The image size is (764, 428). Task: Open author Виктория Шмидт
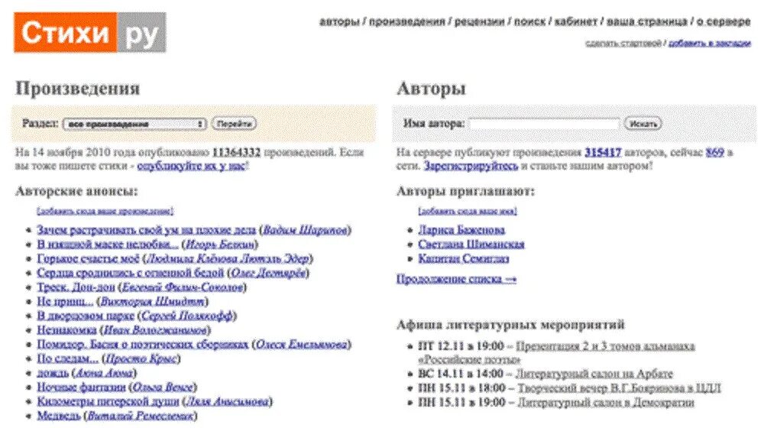point(153,301)
